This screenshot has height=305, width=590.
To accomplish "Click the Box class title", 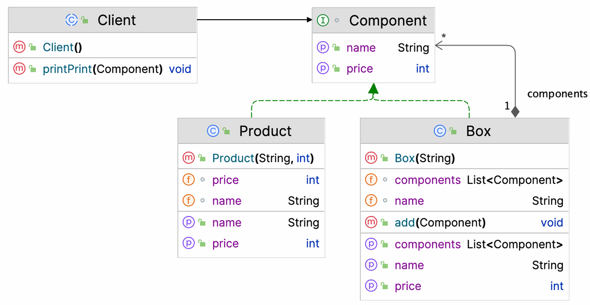I will tap(478, 131).
